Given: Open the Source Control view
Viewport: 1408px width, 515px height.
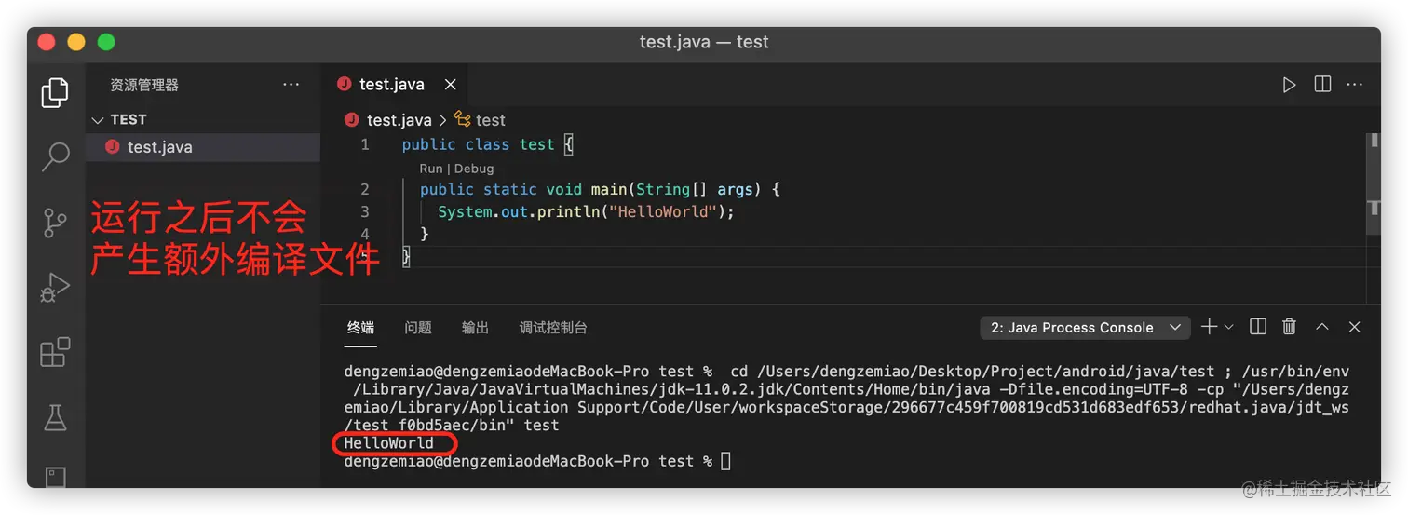Looking at the screenshot, I should click(x=55, y=223).
